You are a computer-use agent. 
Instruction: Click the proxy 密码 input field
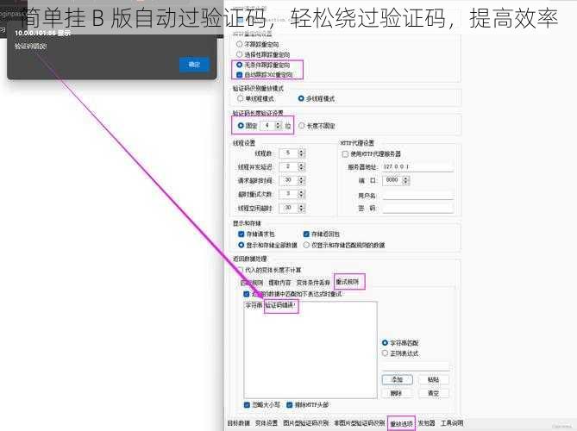click(417, 208)
